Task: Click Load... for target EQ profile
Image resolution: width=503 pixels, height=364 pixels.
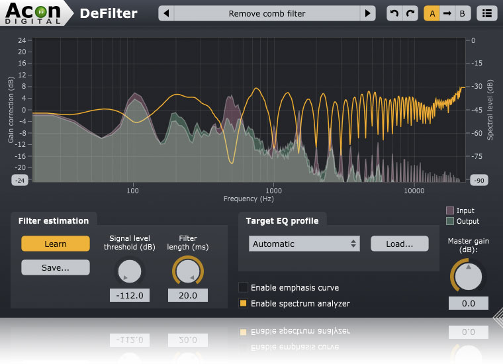Action: tap(399, 244)
